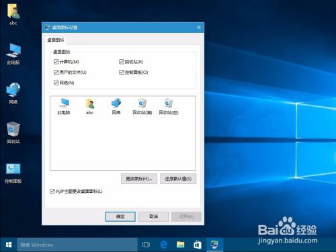Screen dimensions: 336x252
Task: Click the 网络 desktop shortcut
Action: (13, 93)
